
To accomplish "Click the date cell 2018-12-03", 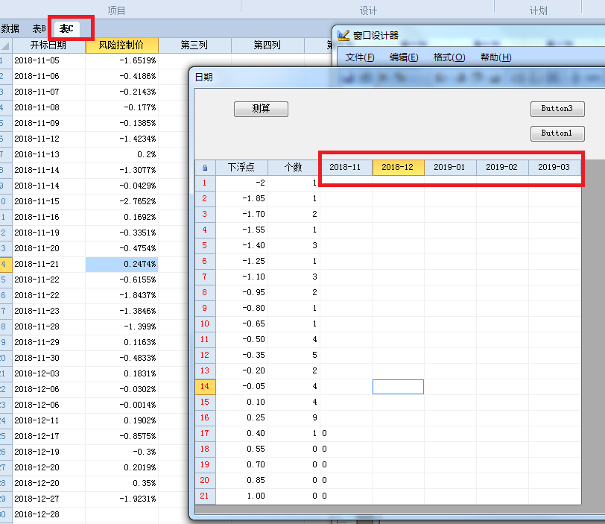I will (x=48, y=374).
